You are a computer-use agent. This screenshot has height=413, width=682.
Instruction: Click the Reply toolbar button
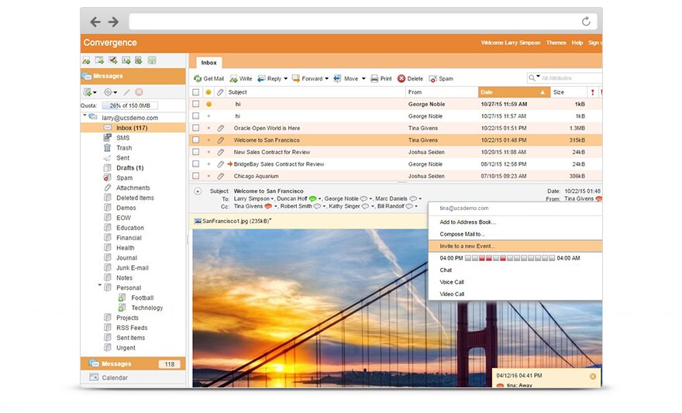(270, 79)
